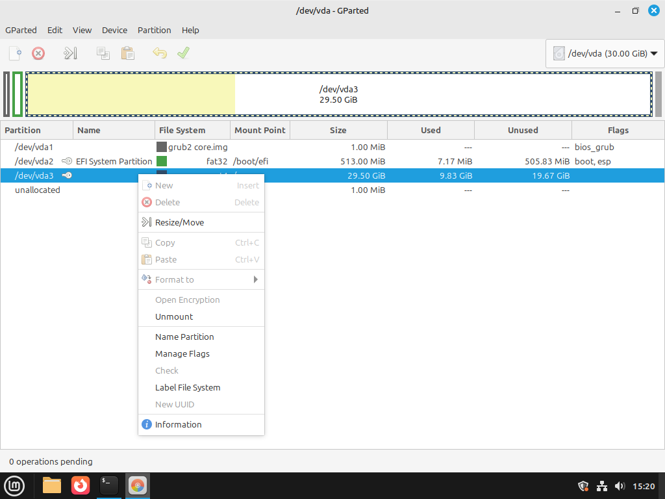665x499 pixels.
Task: Click the key icon next to /dev/vda2
Action: point(66,161)
